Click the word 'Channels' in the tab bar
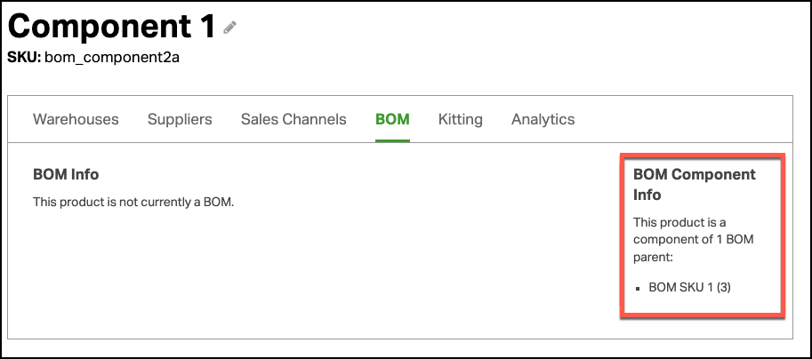Viewport: 812px width, 359px height. pyautogui.click(x=316, y=119)
